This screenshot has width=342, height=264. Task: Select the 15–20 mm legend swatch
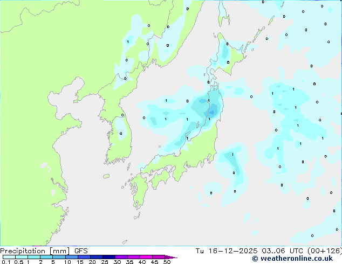tap(84, 257)
